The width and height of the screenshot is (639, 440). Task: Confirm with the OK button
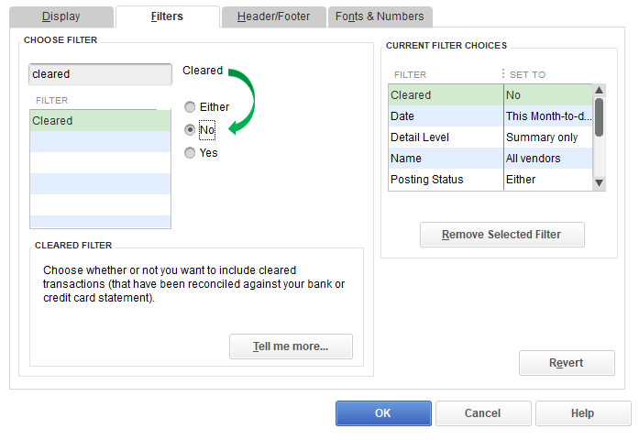click(x=383, y=413)
